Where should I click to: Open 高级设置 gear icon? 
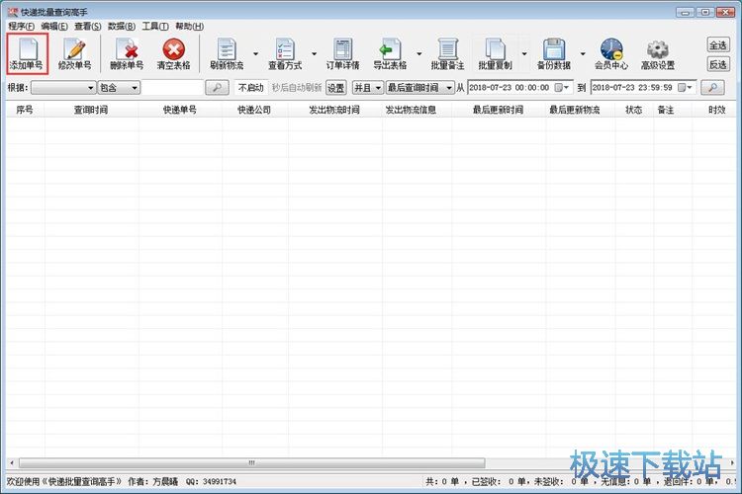pos(658,53)
